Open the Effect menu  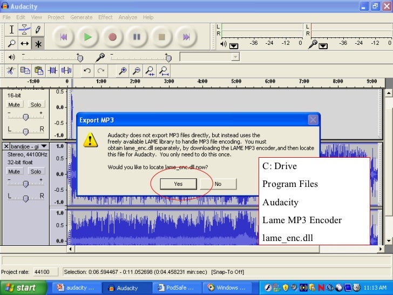click(105, 17)
